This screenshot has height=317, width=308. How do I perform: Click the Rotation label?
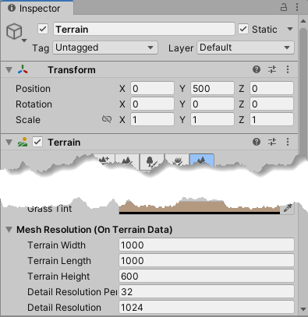[34, 104]
